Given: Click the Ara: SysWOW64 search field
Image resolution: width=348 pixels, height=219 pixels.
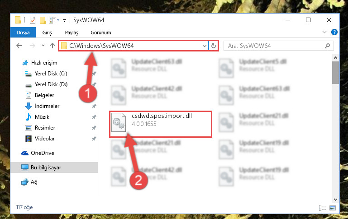Looking at the screenshot, I should pyautogui.click(x=274, y=46).
